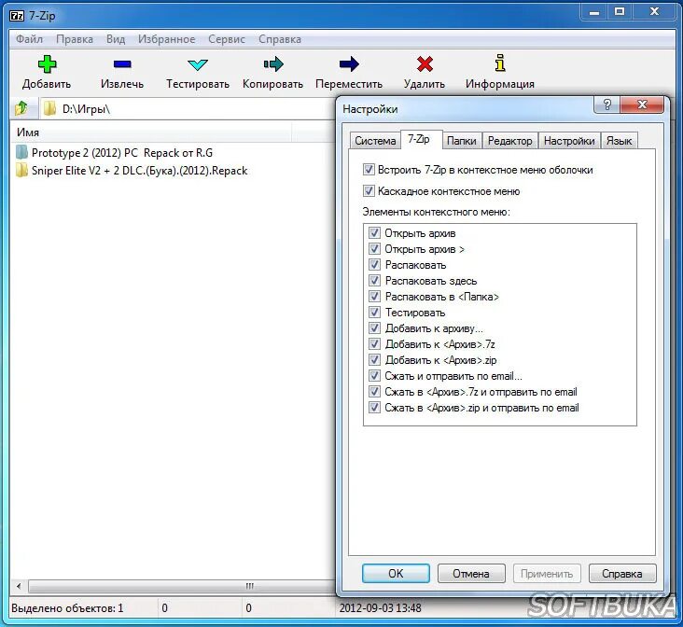The image size is (683, 627).
Task: Click the Переместить blue arrow icon
Action: pyautogui.click(x=349, y=64)
